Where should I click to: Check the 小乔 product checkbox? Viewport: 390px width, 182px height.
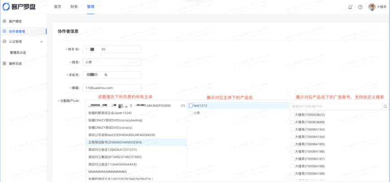(x=191, y=113)
